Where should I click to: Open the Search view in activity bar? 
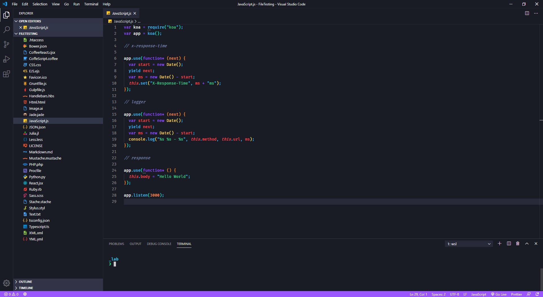tap(6, 30)
